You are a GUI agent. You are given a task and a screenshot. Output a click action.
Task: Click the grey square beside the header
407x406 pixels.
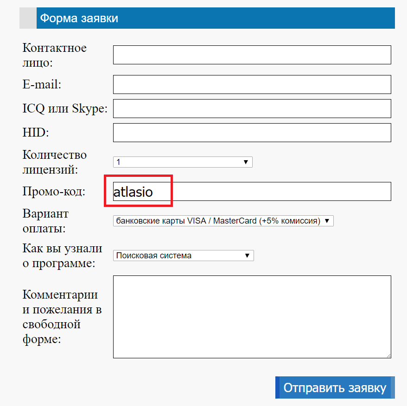click(x=28, y=19)
